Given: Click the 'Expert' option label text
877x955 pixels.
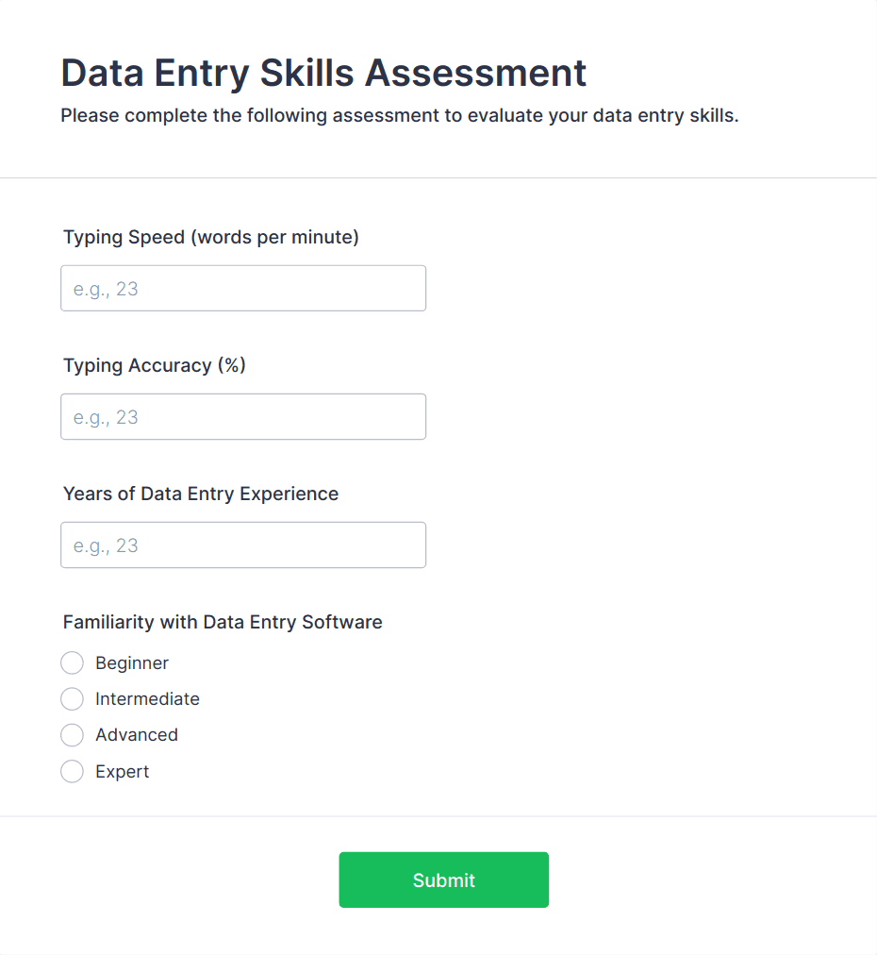Looking at the screenshot, I should pyautogui.click(x=122, y=771).
